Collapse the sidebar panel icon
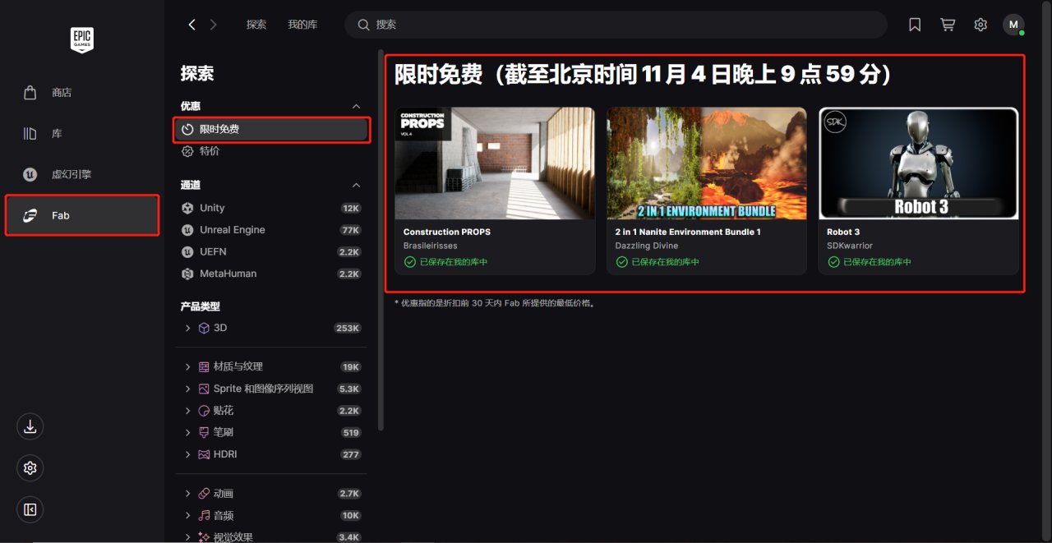Screen dimensions: 1052x543 pyautogui.click(x=30, y=510)
